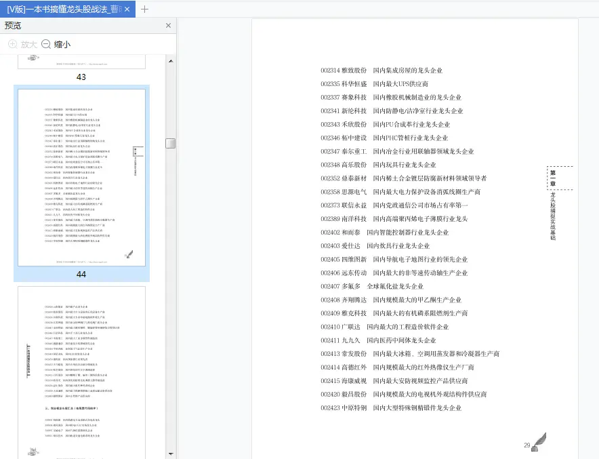Image resolution: width=599 pixels, height=459 pixels.
Task: Click the line 002358 思源电气
Action: click(400, 192)
